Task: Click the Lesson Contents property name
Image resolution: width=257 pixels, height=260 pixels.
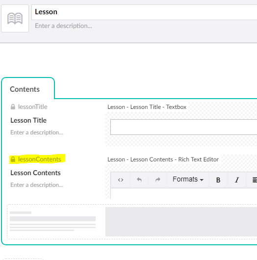Action: coord(35,173)
